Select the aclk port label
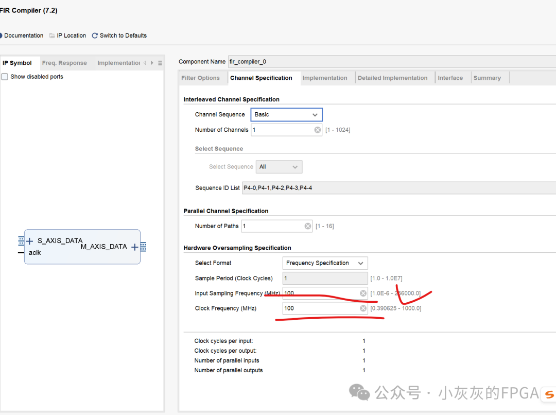Screen dimensions: 556x415 click(35, 252)
